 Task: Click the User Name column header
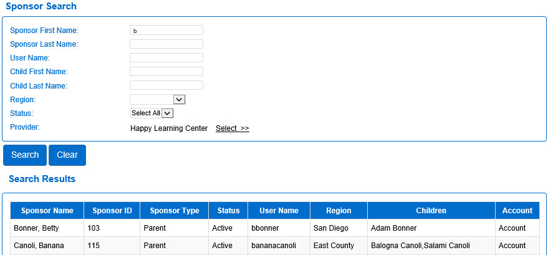[279, 211]
